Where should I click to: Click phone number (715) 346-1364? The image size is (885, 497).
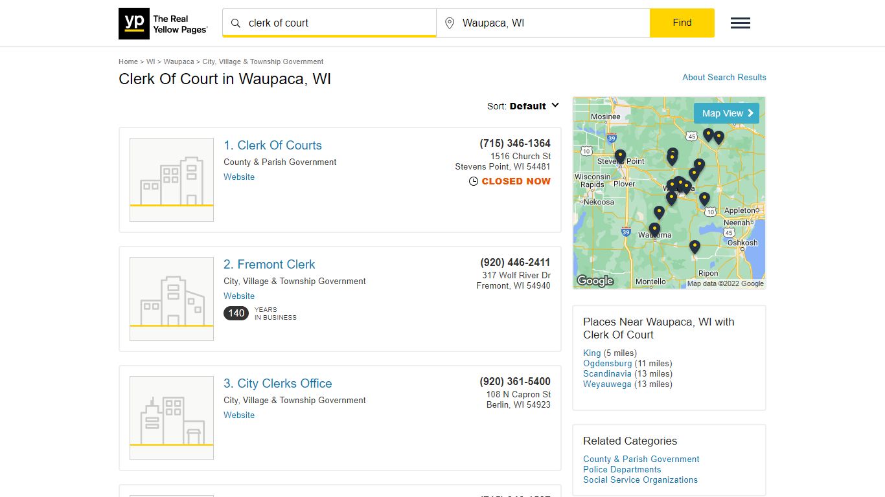coord(515,143)
